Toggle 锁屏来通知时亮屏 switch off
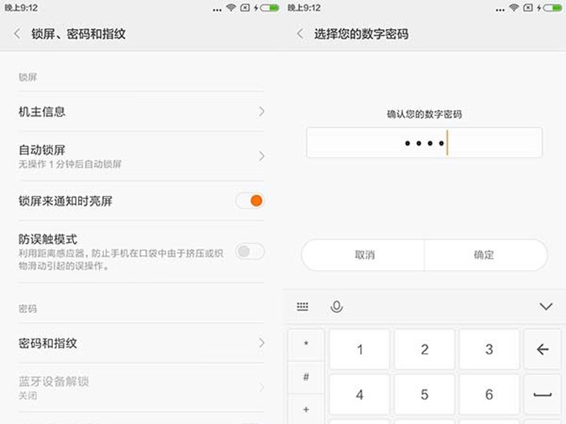This screenshot has height=424, width=566. [x=250, y=201]
